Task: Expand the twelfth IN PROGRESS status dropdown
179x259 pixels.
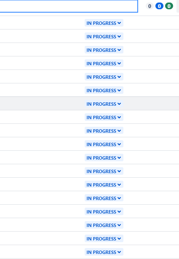Action: tap(104, 171)
